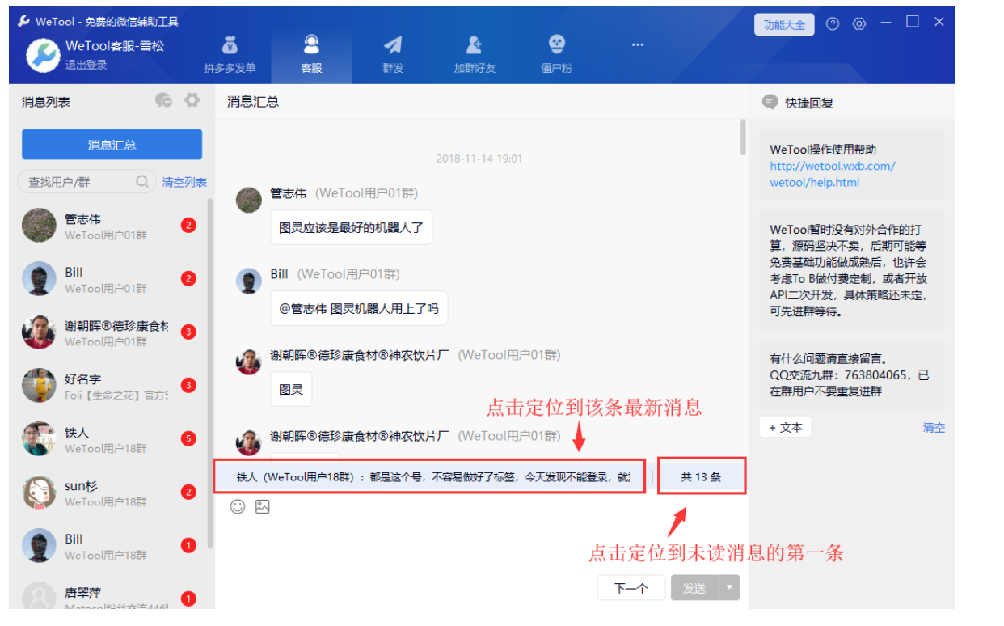Open the send options dropdown arrow

coord(730,588)
